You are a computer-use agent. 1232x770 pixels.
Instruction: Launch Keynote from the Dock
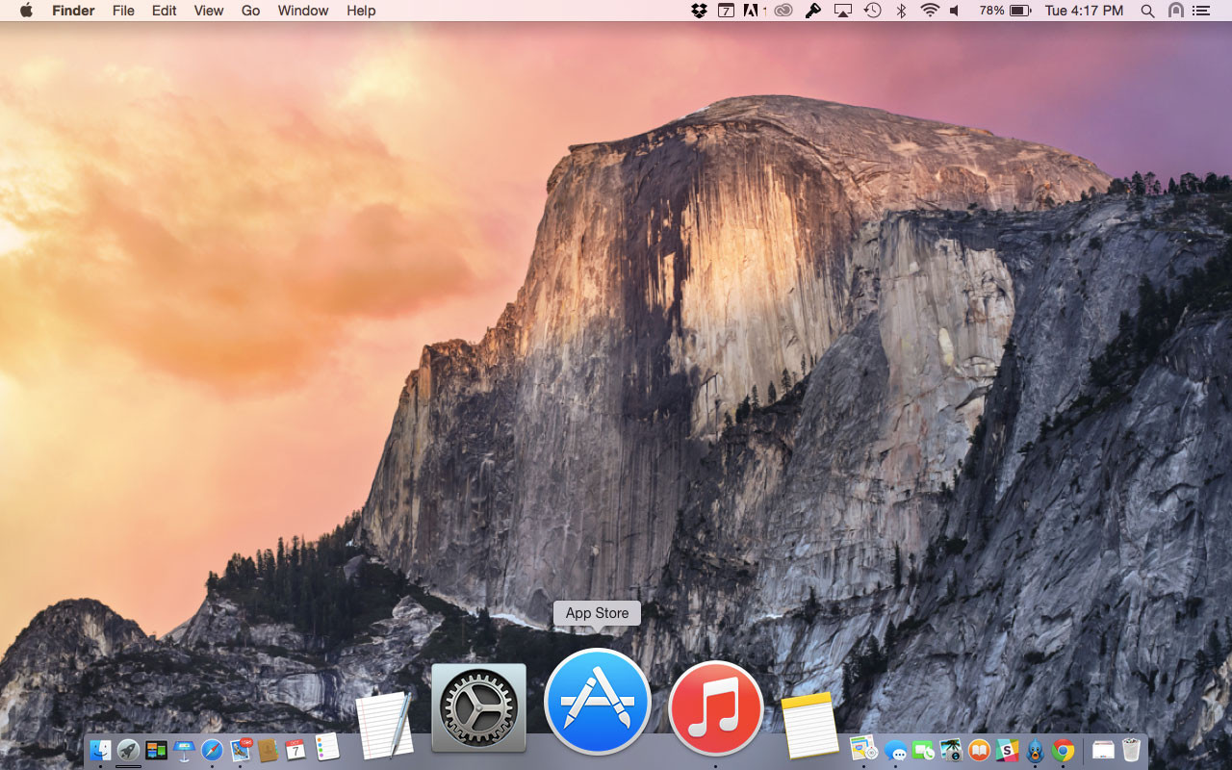coord(184,750)
